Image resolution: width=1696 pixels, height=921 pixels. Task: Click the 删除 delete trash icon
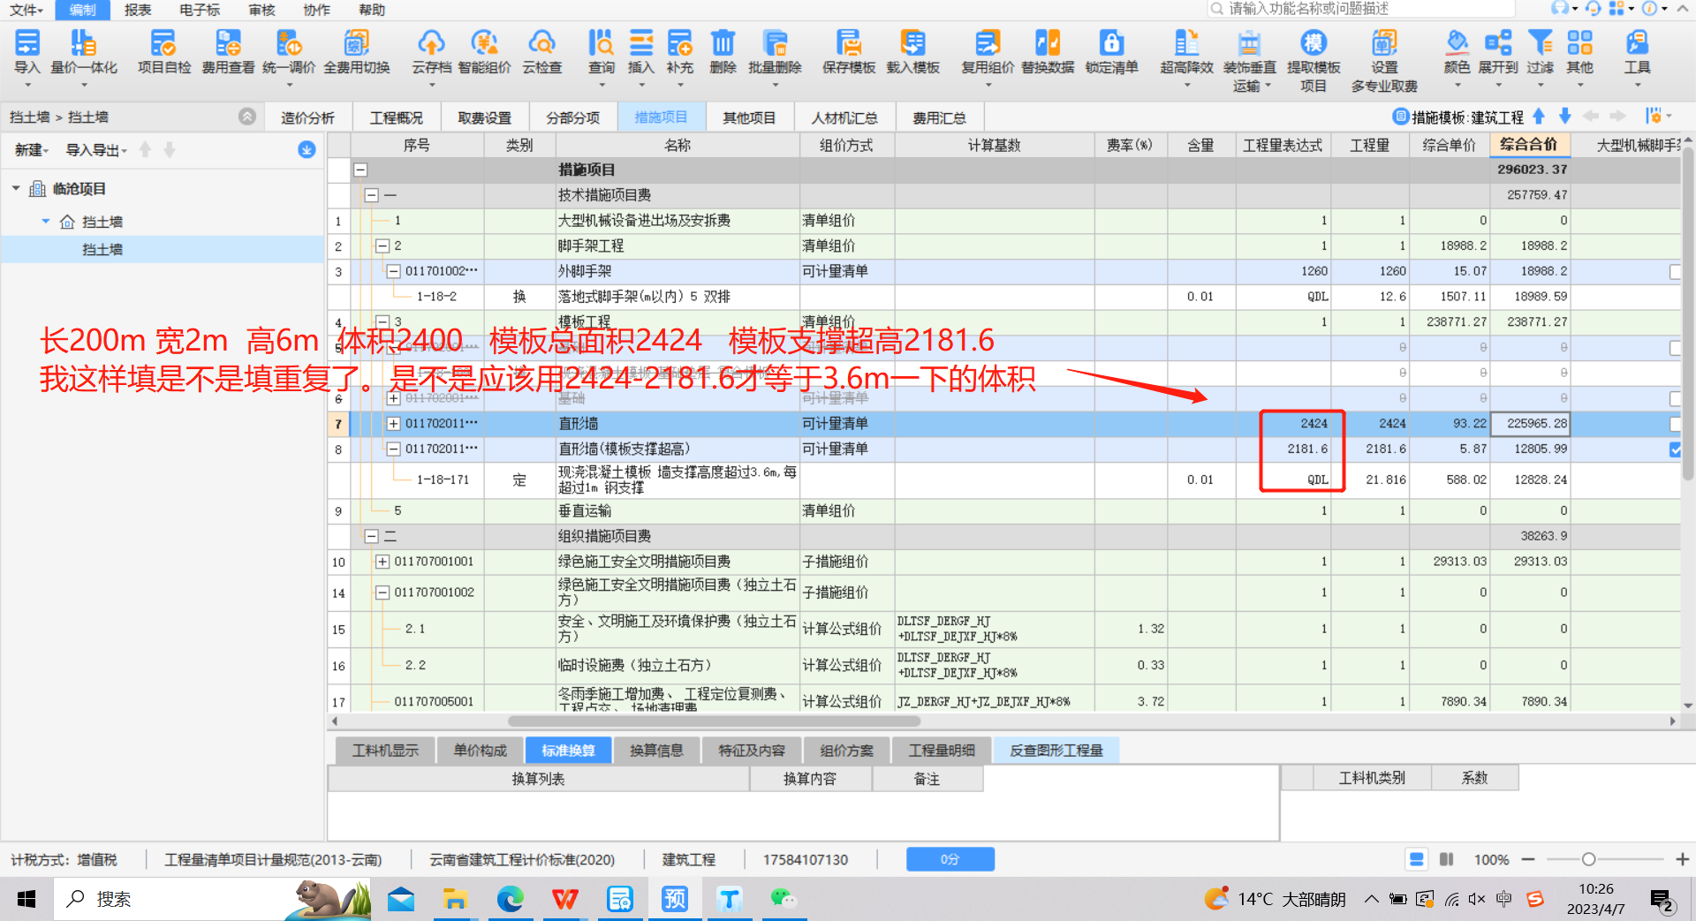coord(723,51)
